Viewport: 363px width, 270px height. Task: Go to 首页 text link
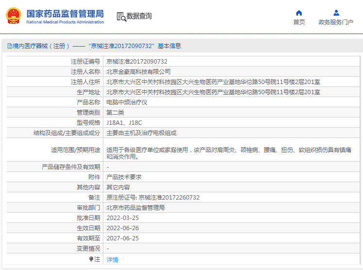pyautogui.click(x=299, y=22)
